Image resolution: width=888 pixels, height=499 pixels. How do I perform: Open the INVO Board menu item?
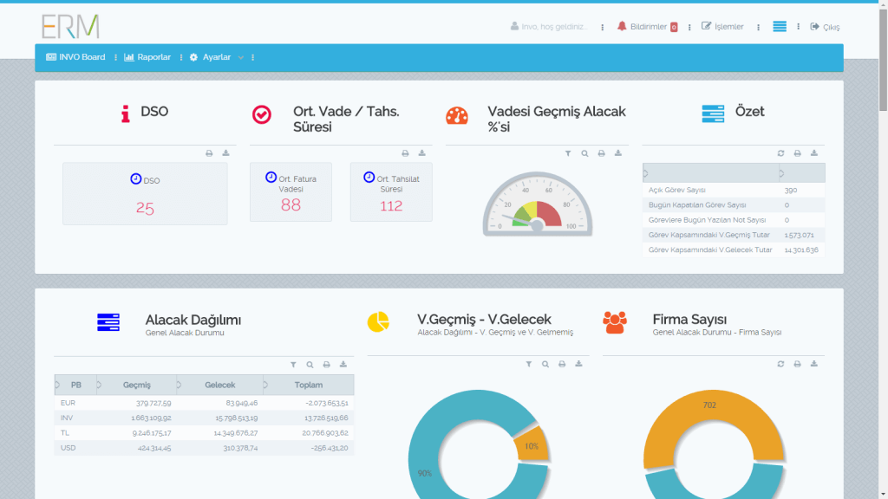click(x=75, y=57)
